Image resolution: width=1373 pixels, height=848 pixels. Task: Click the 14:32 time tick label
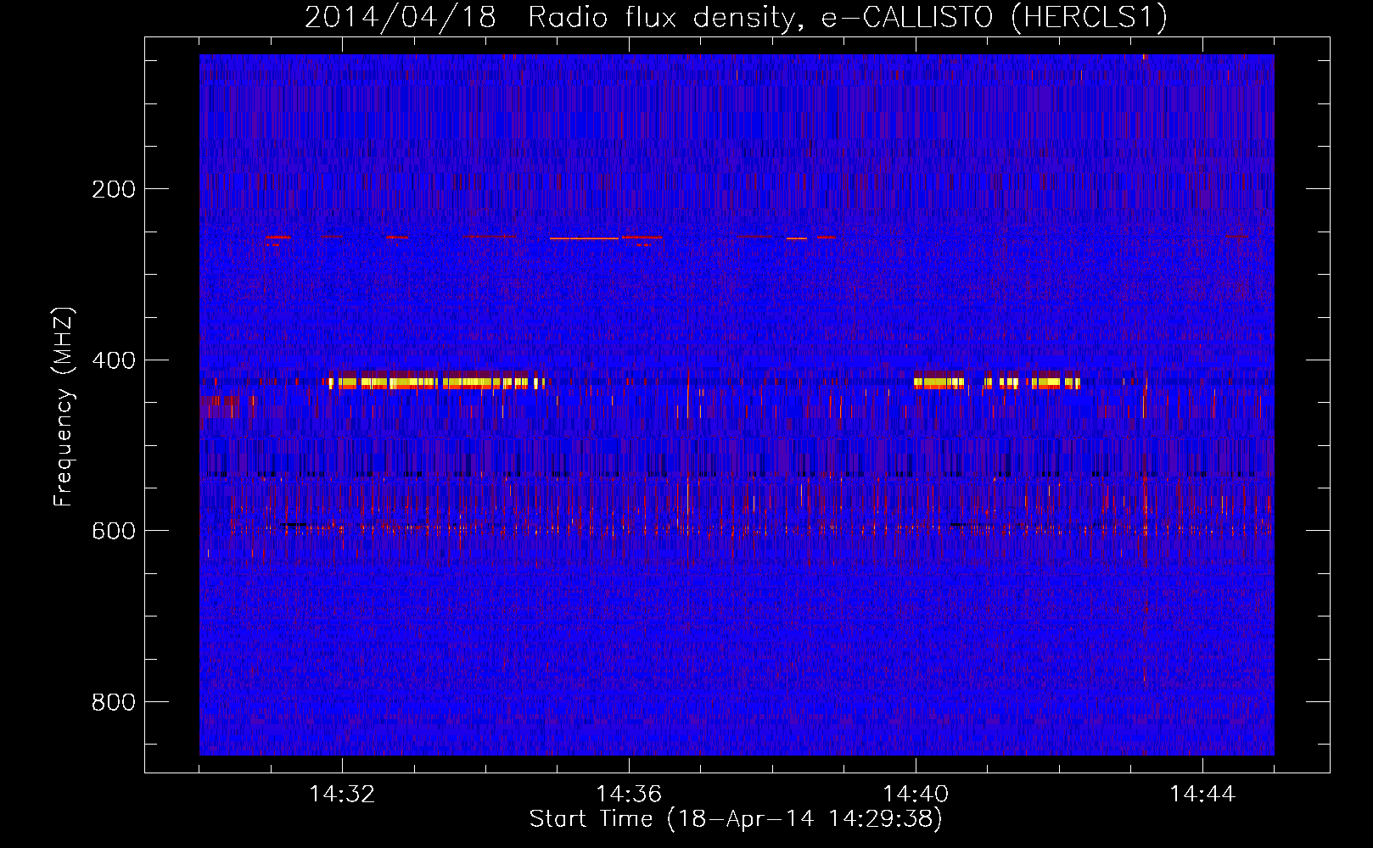342,795
